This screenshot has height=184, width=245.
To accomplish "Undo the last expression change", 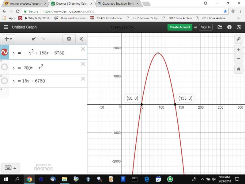I will point(35,39).
